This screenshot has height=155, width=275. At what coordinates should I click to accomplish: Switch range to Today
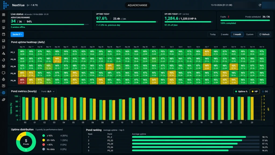[213, 34]
